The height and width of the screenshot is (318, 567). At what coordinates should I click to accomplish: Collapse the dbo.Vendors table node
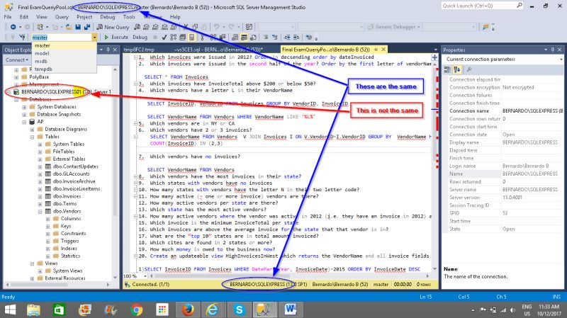point(40,211)
